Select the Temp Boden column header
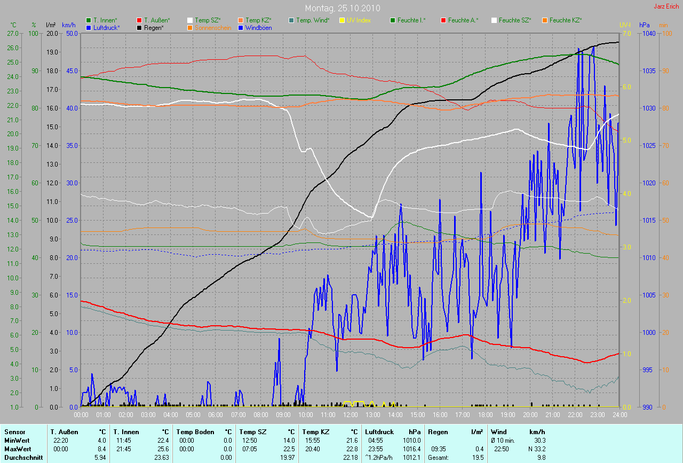This screenshot has width=683, height=463. 195,431
